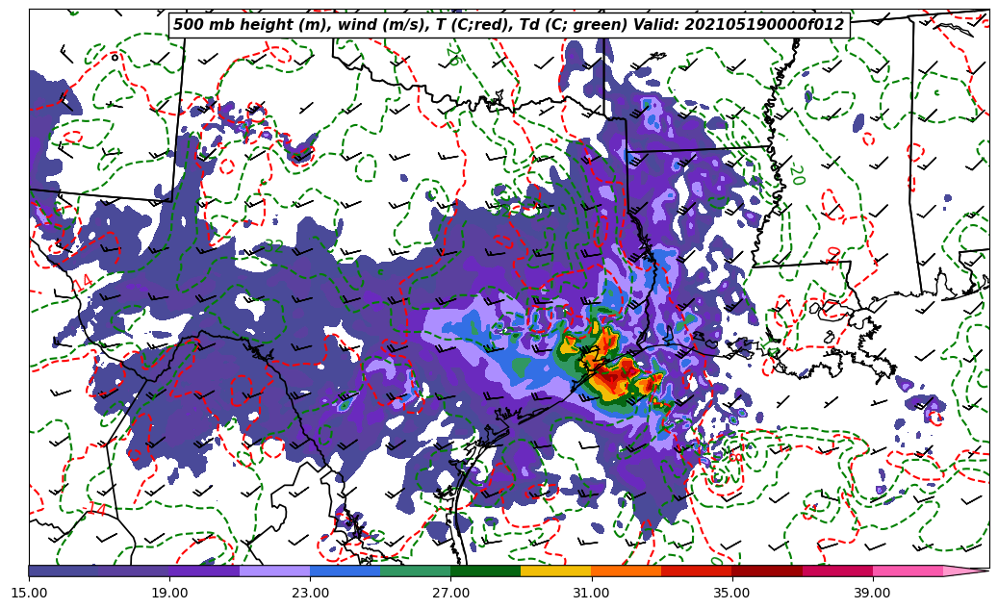Click the plot title text at top
Viewport: 998px width, 609px height.
(x=508, y=25)
